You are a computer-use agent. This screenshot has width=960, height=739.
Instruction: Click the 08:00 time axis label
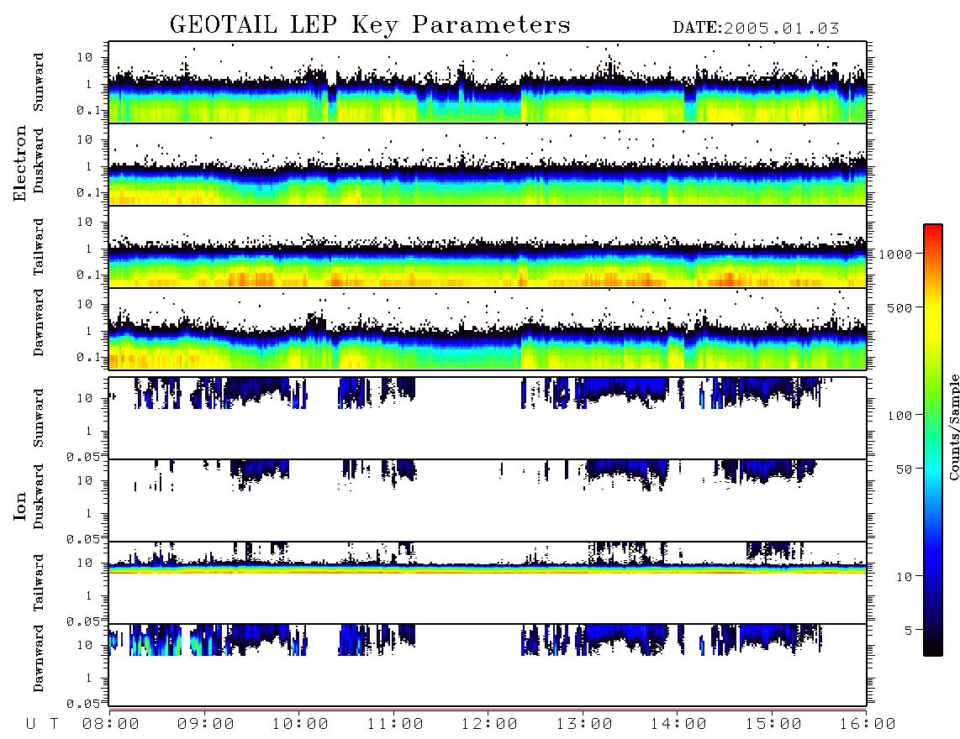(x=111, y=724)
